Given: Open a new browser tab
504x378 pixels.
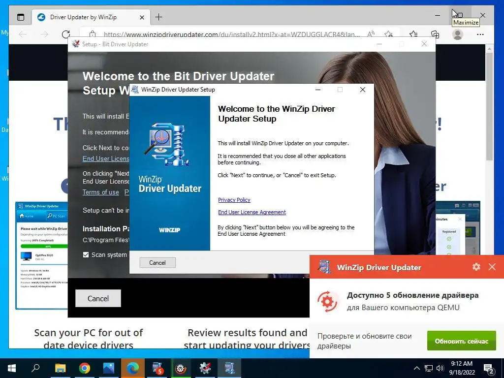Looking at the screenshot, I should click(159, 17).
